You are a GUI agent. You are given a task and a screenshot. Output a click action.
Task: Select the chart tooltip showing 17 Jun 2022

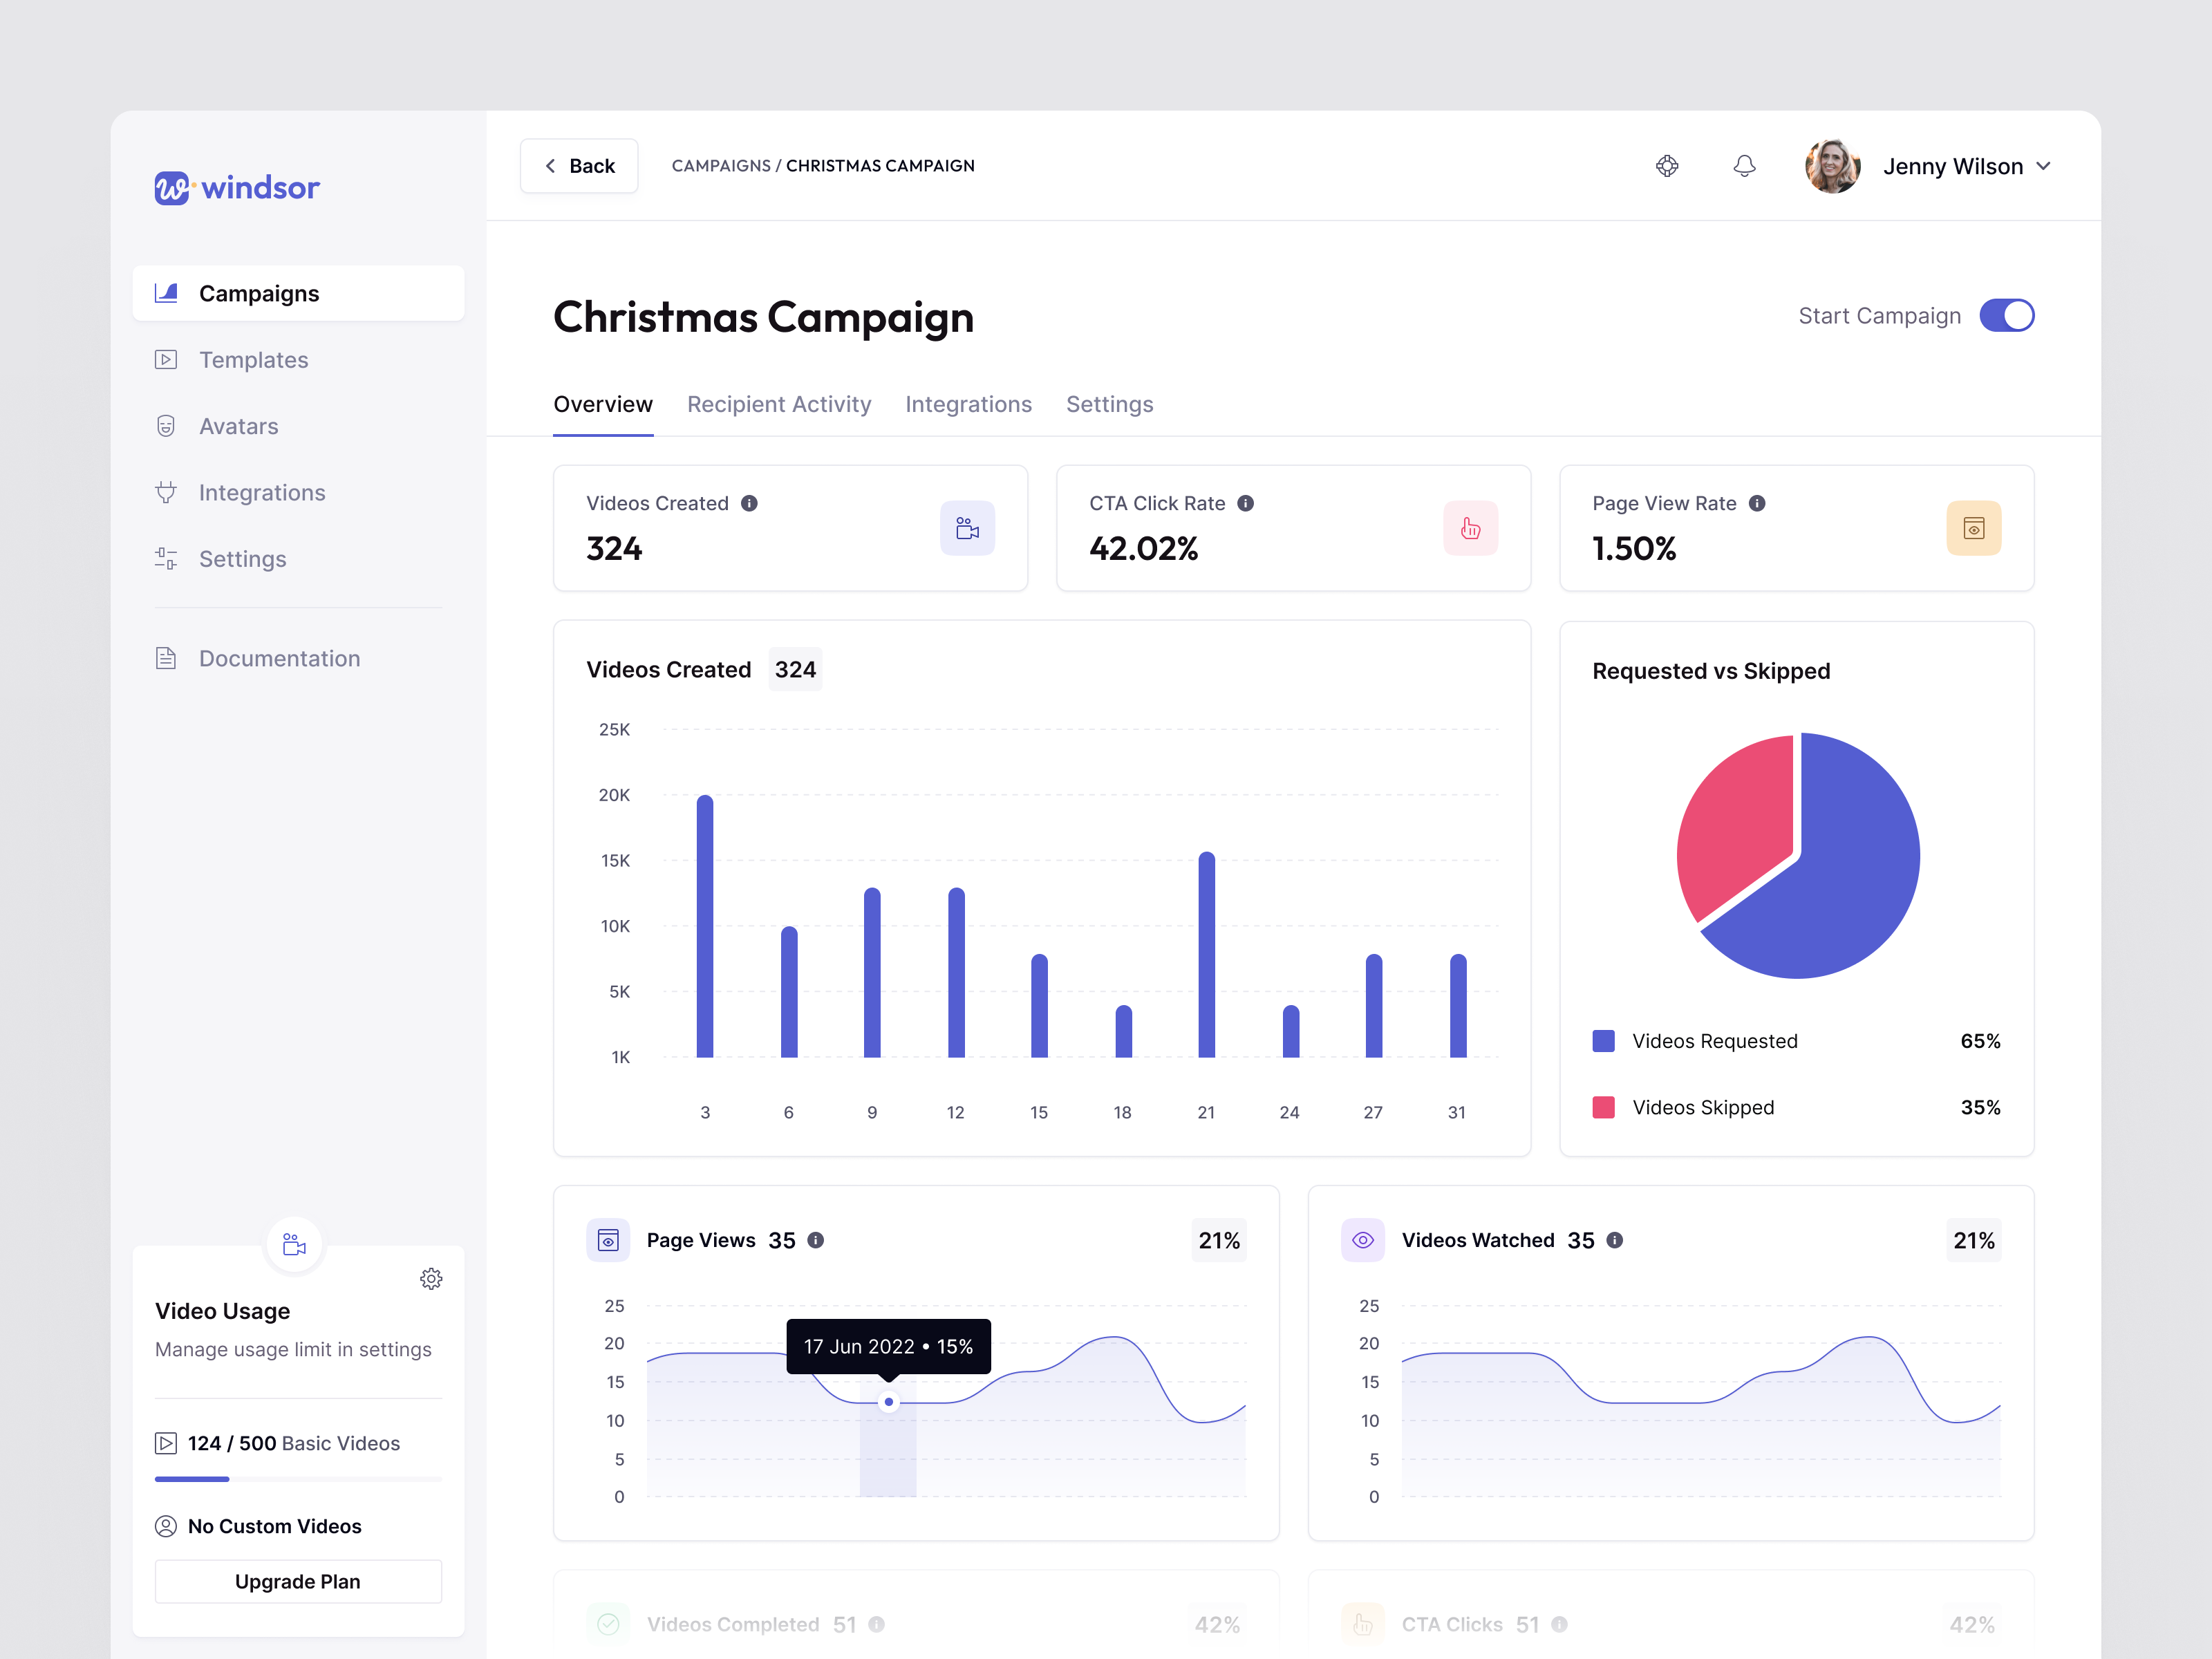[x=888, y=1346]
